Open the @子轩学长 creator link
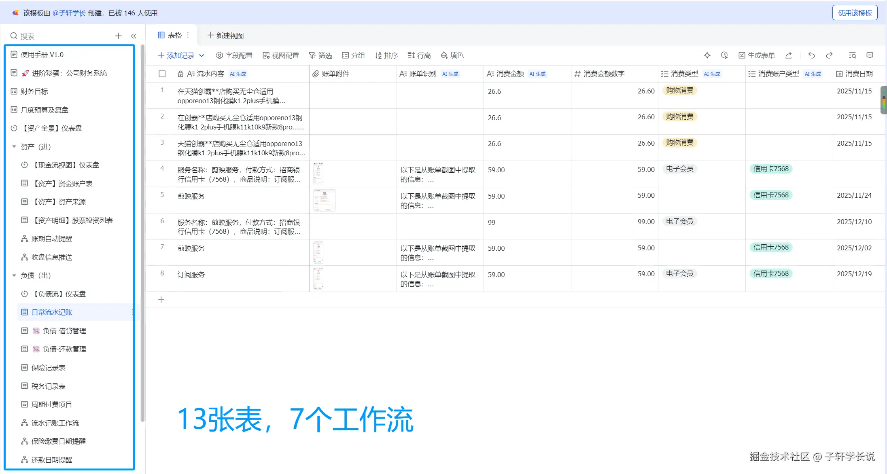The height and width of the screenshot is (474, 887). tap(69, 13)
